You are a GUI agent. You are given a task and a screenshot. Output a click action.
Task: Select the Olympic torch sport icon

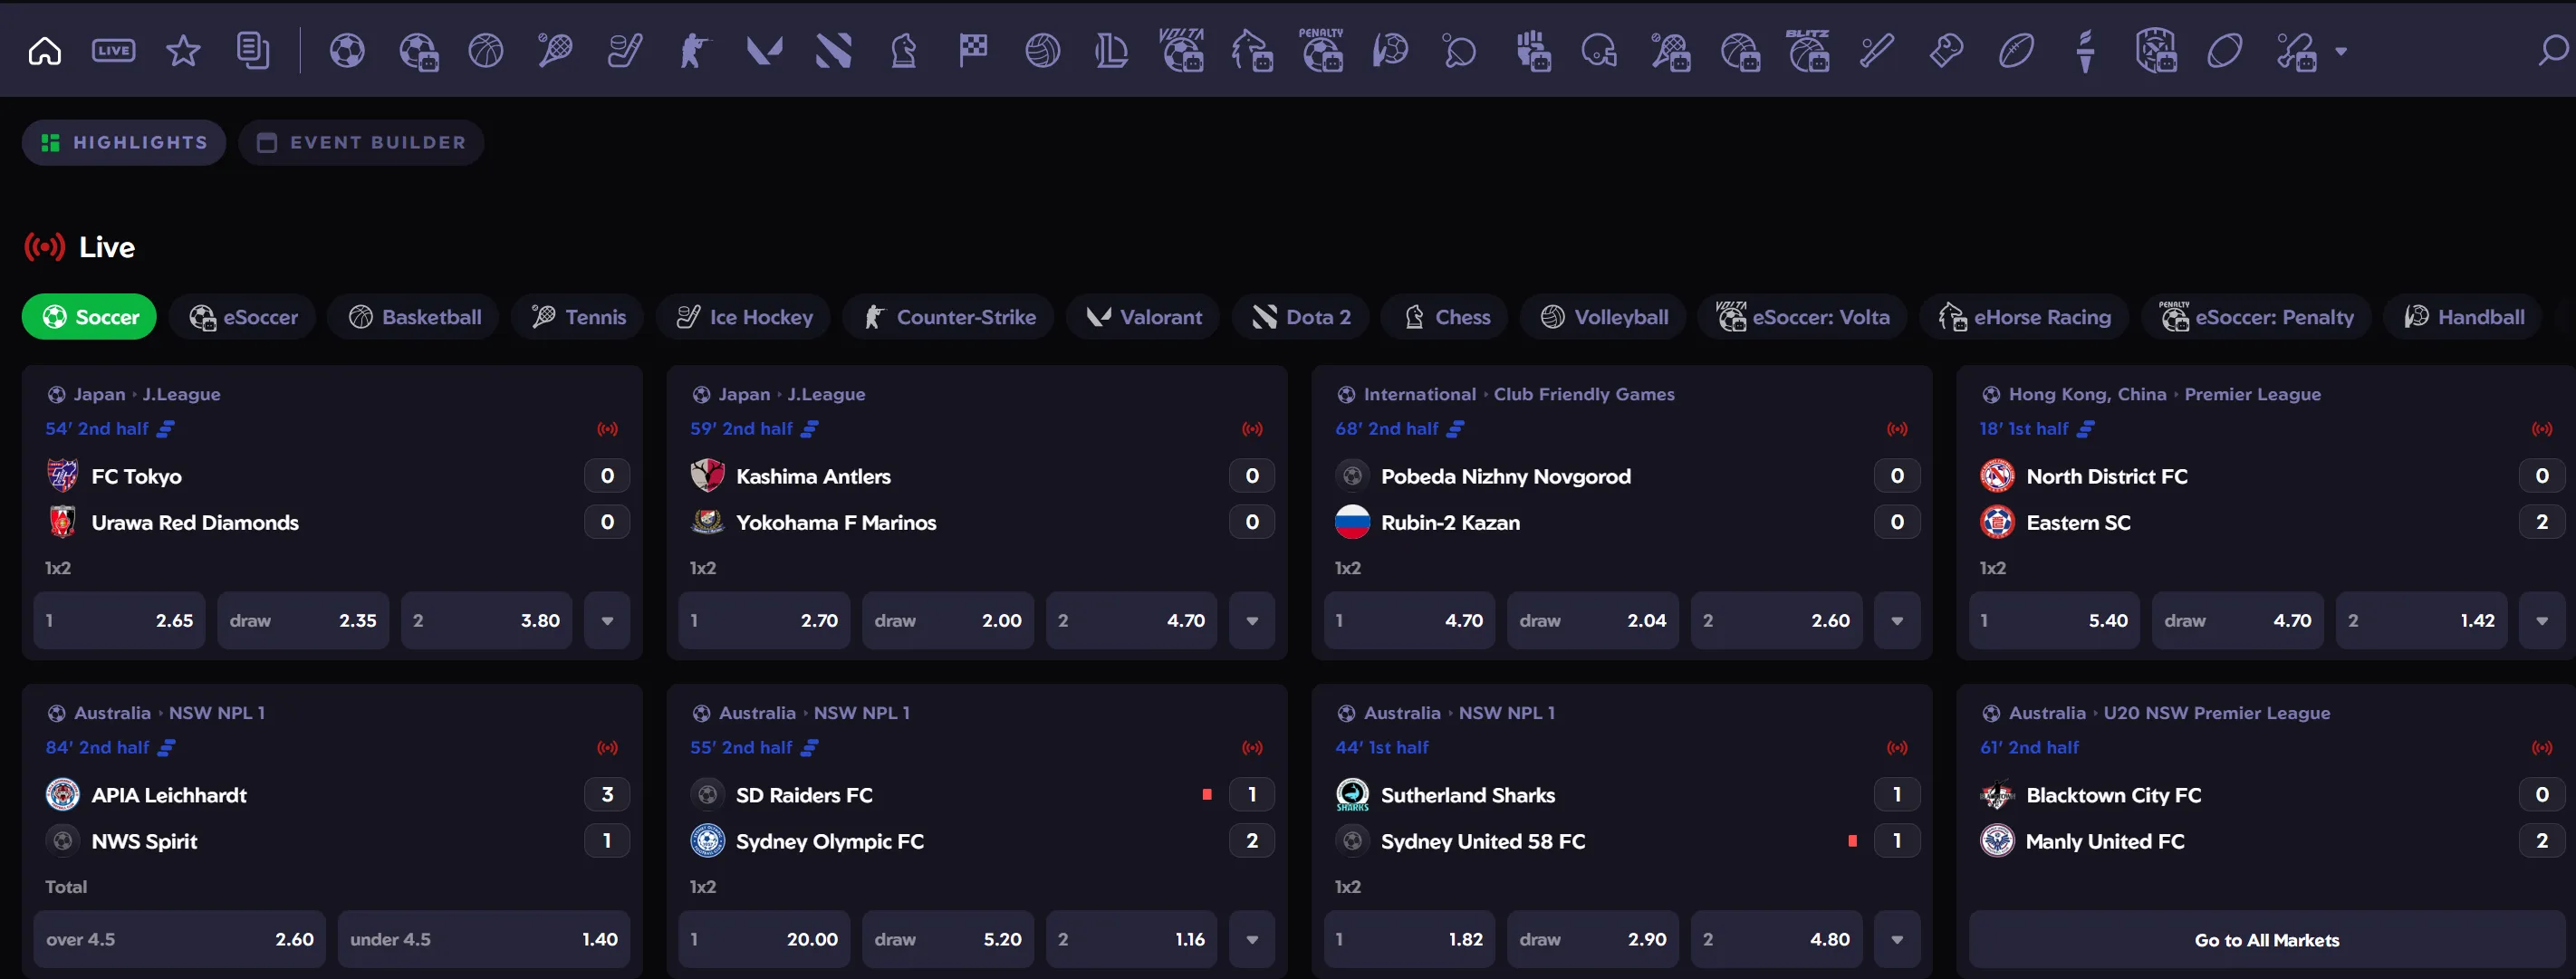[x=2086, y=50]
